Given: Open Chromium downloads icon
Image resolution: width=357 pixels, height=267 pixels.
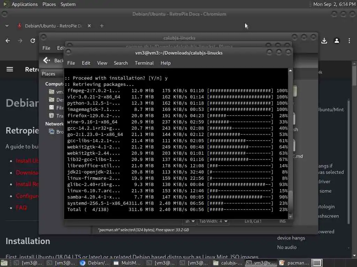Looking at the screenshot, I should pos(324,41).
